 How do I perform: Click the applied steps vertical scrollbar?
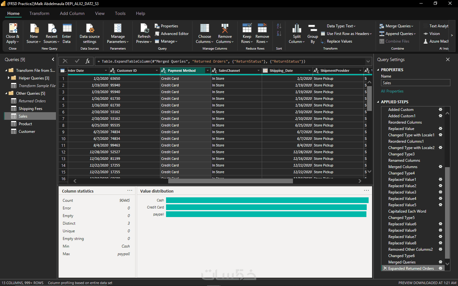[448, 213]
